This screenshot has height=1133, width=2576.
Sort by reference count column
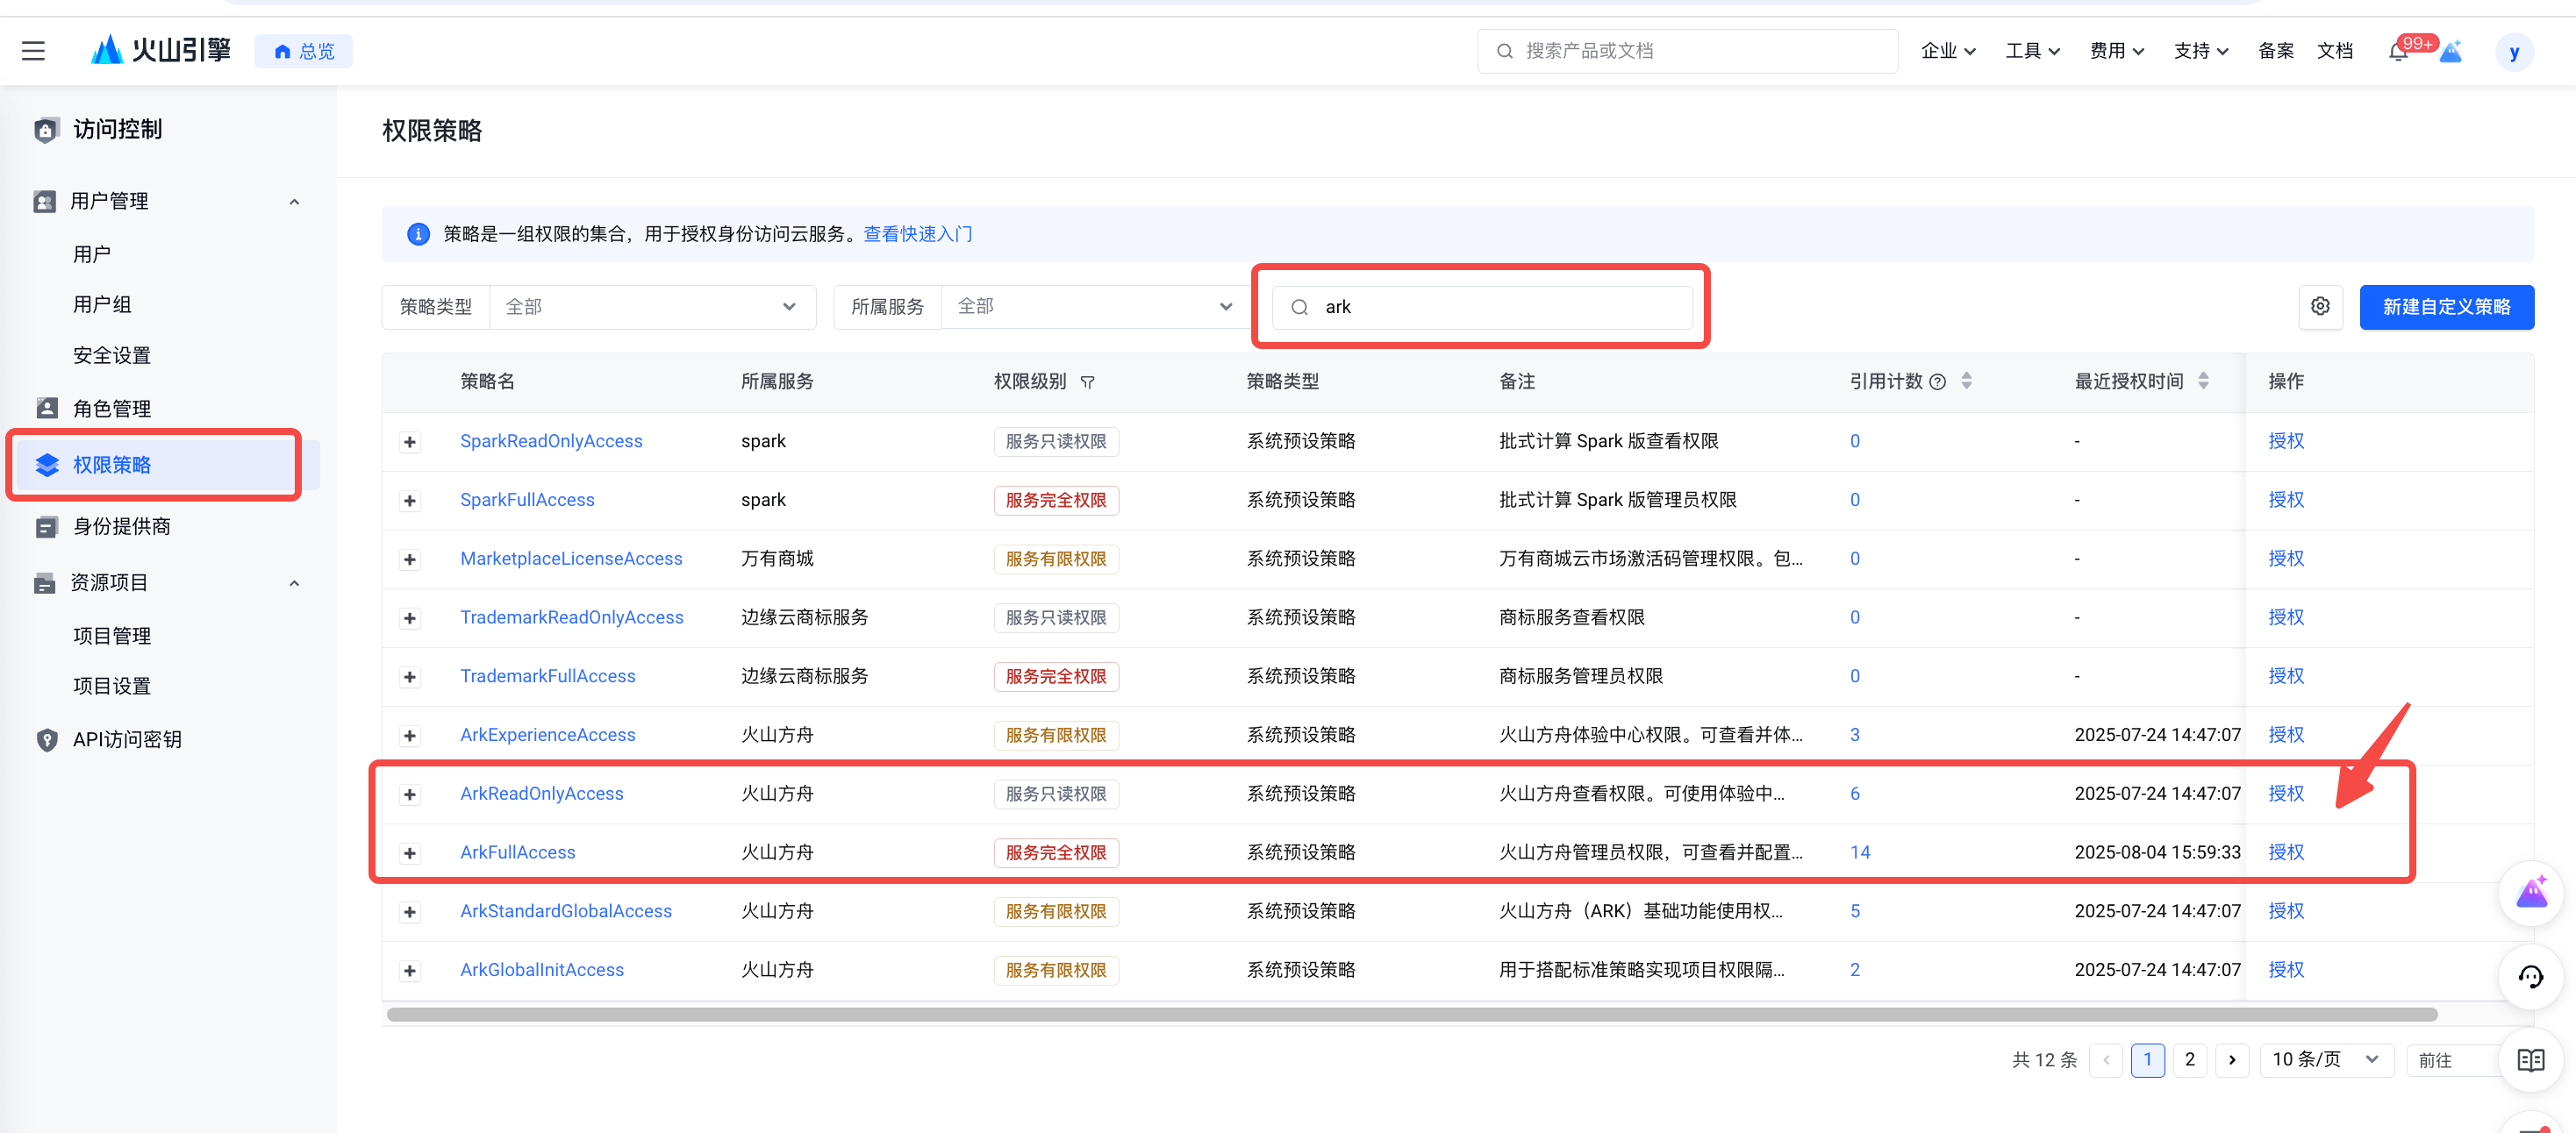[1966, 381]
